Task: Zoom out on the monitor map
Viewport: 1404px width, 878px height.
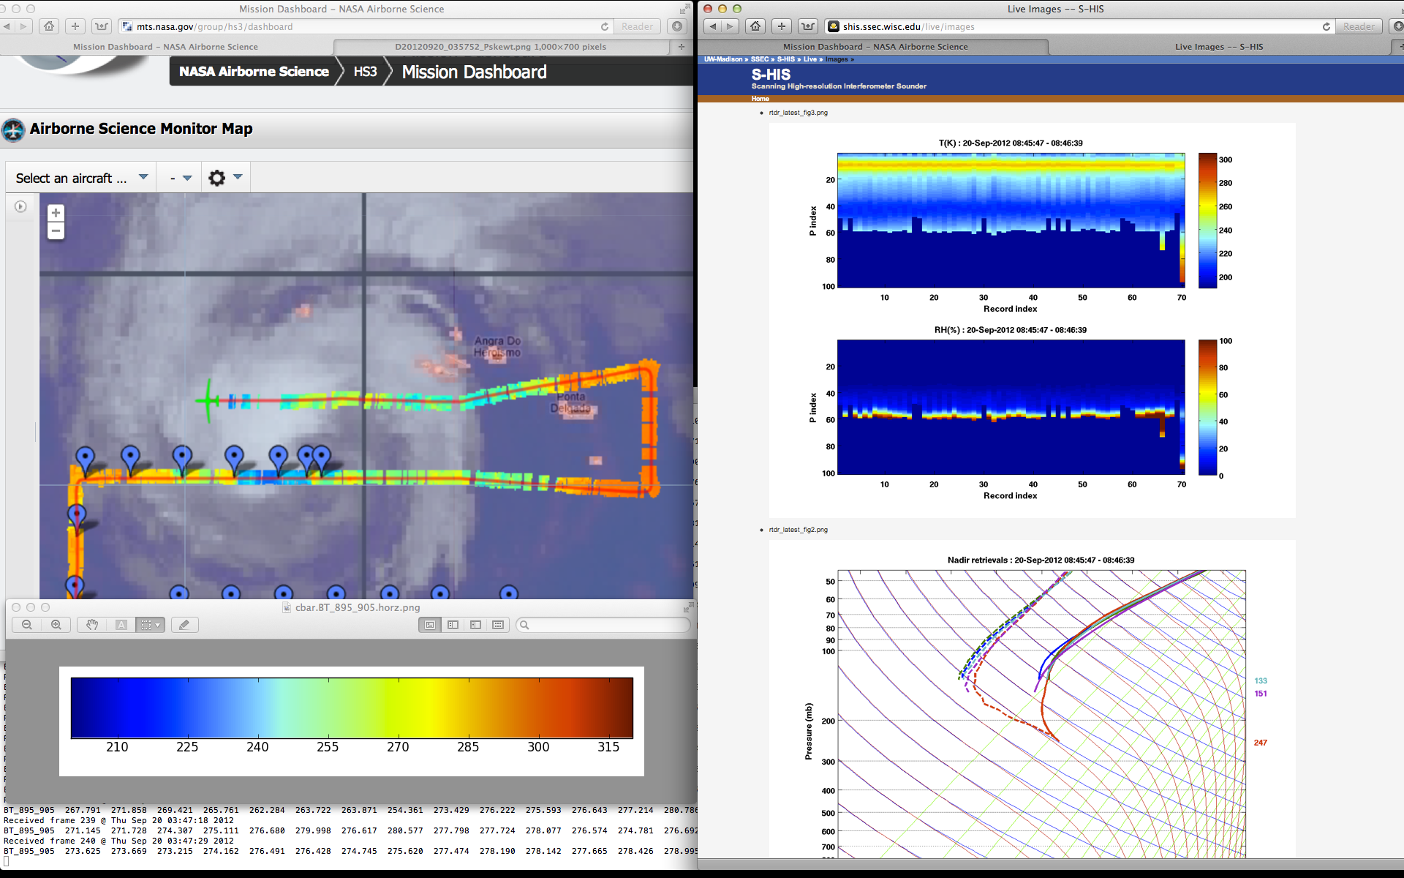Action: point(56,231)
